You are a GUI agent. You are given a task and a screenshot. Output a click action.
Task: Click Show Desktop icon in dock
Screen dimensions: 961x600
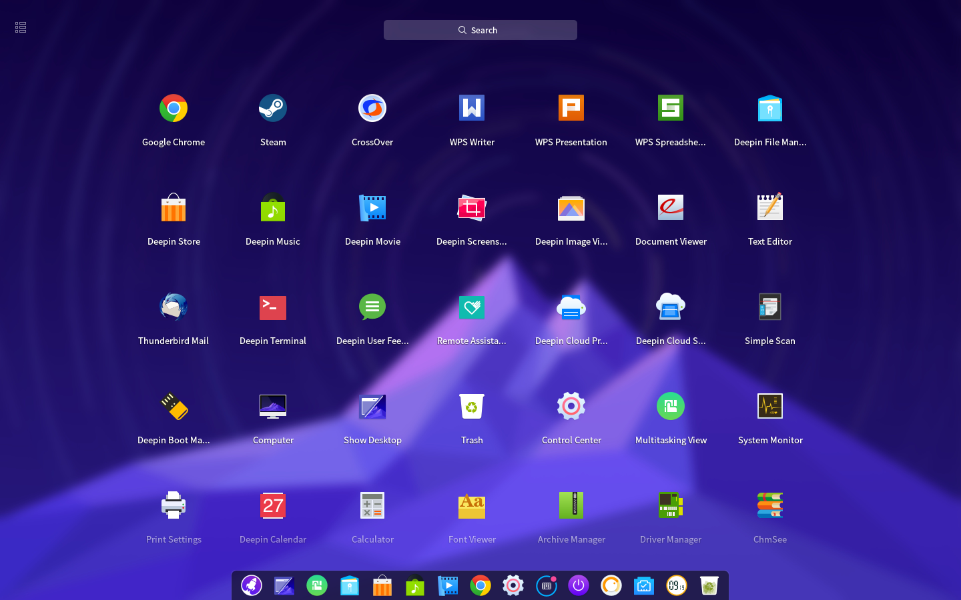[284, 586]
